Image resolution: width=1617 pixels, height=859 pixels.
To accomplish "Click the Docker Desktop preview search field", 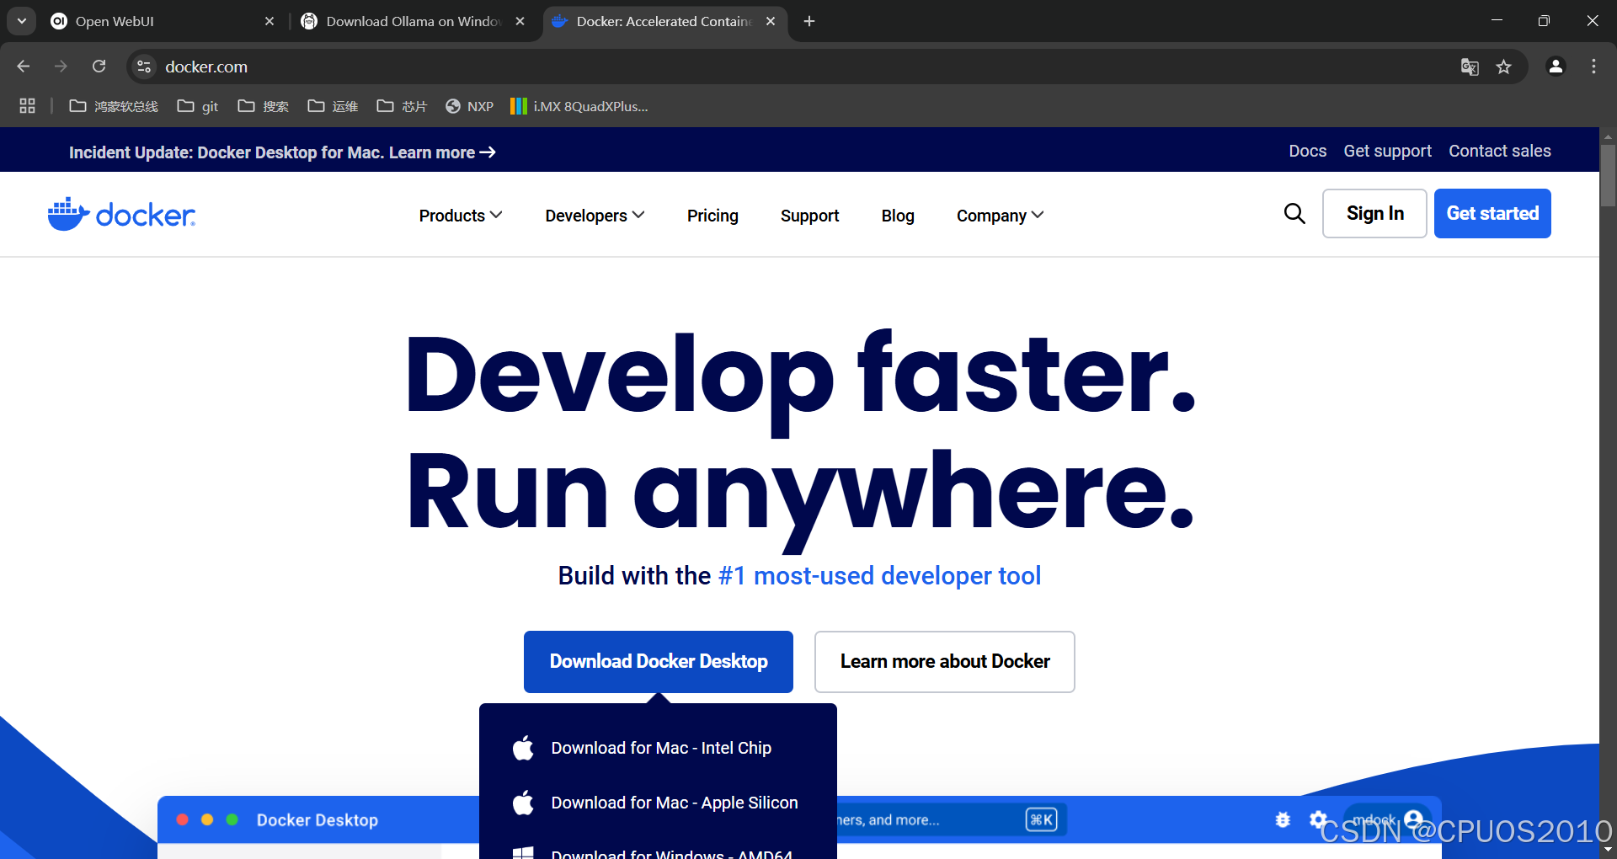I will pos(952,819).
